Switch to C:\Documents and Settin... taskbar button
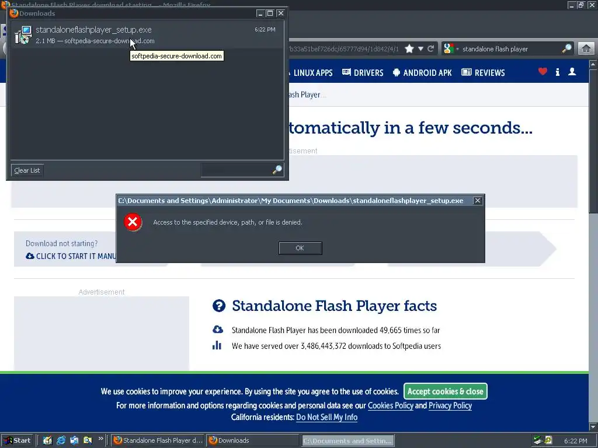The height and width of the screenshot is (448, 598). click(348, 441)
